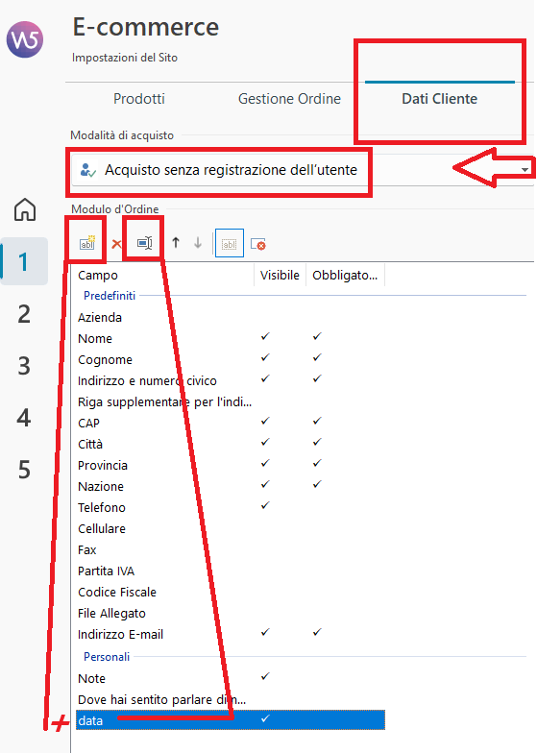
Task: Toggle the Visibile checkmark for Telefono
Action: tap(265, 505)
